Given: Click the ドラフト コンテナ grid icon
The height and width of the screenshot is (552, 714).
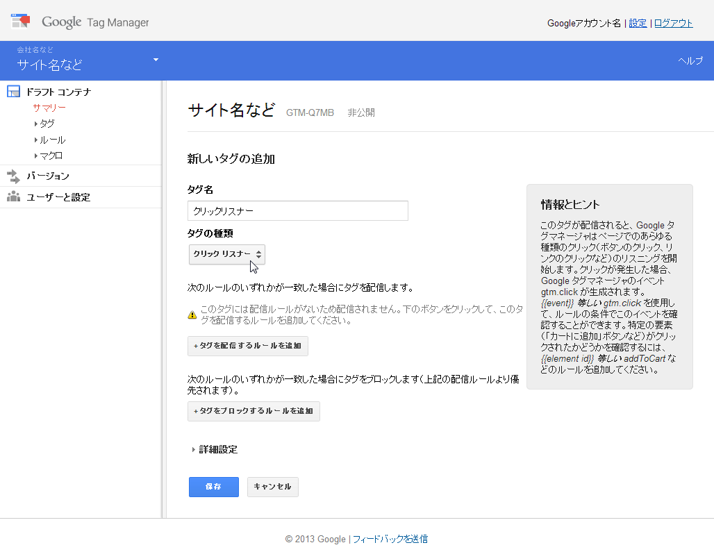Looking at the screenshot, I should click(13, 91).
